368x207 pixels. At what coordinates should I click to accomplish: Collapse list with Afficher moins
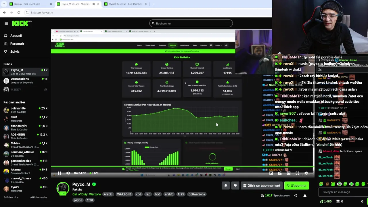[39, 198]
